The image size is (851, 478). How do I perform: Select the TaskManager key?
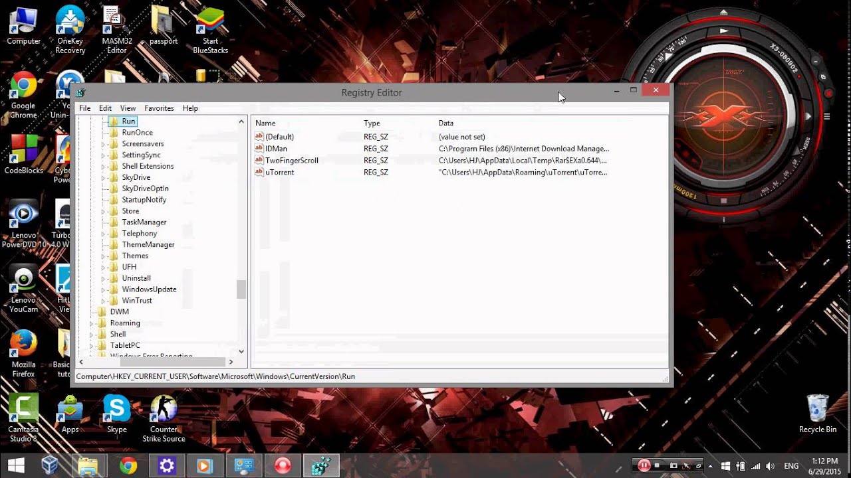144,222
